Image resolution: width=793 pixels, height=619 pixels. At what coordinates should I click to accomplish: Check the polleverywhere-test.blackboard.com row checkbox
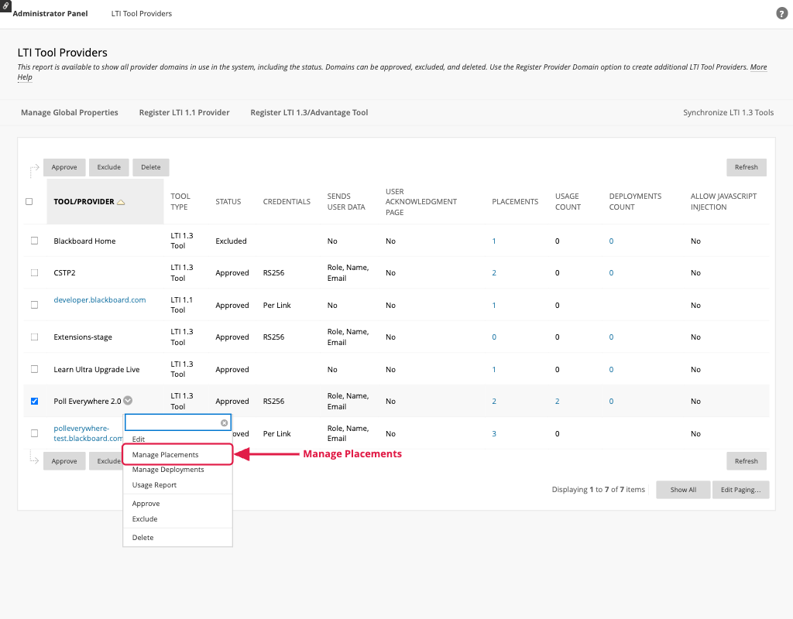point(34,433)
